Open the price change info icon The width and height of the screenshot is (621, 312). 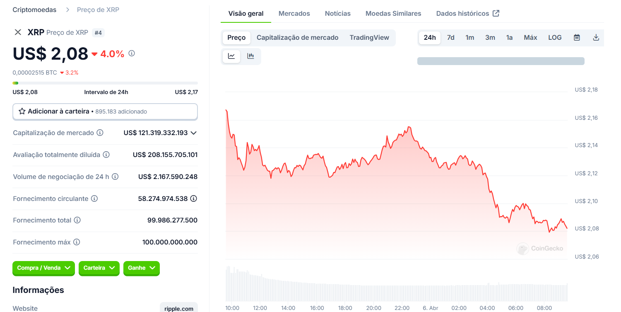pos(132,53)
